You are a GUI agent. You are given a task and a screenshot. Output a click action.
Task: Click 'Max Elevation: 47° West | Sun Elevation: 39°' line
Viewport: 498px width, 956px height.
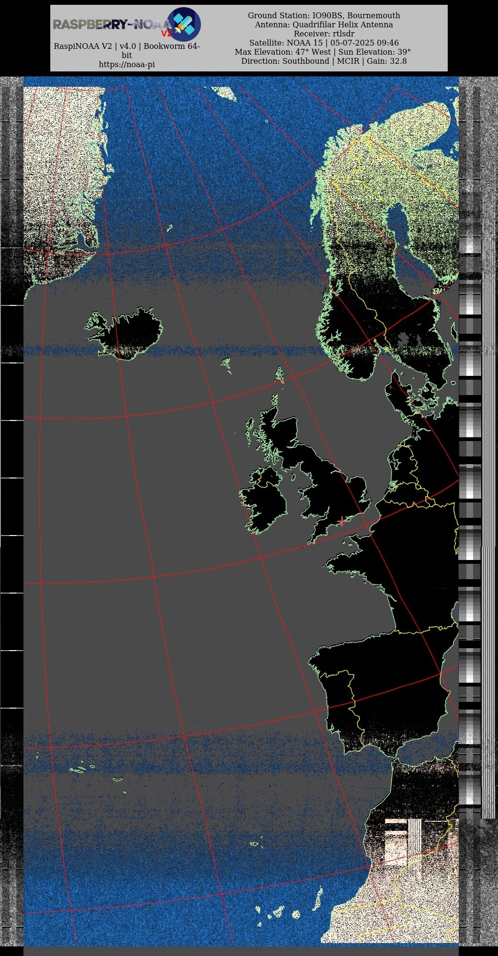point(323,52)
